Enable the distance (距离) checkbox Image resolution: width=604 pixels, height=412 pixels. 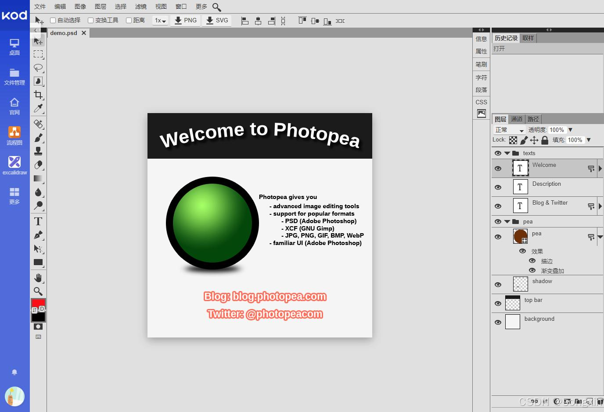pyautogui.click(x=129, y=20)
